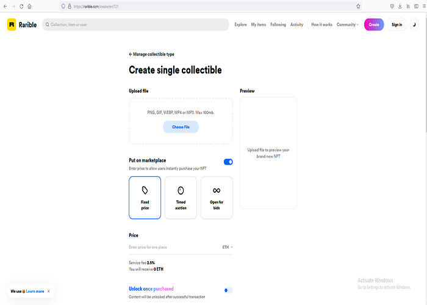Image resolution: width=427 pixels, height=305 pixels.
Task: Toggle dark mode with the moon icon
Action: click(x=415, y=24)
